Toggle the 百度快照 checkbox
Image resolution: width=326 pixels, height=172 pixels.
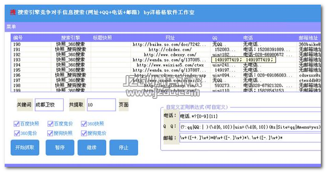[x=16, y=124]
